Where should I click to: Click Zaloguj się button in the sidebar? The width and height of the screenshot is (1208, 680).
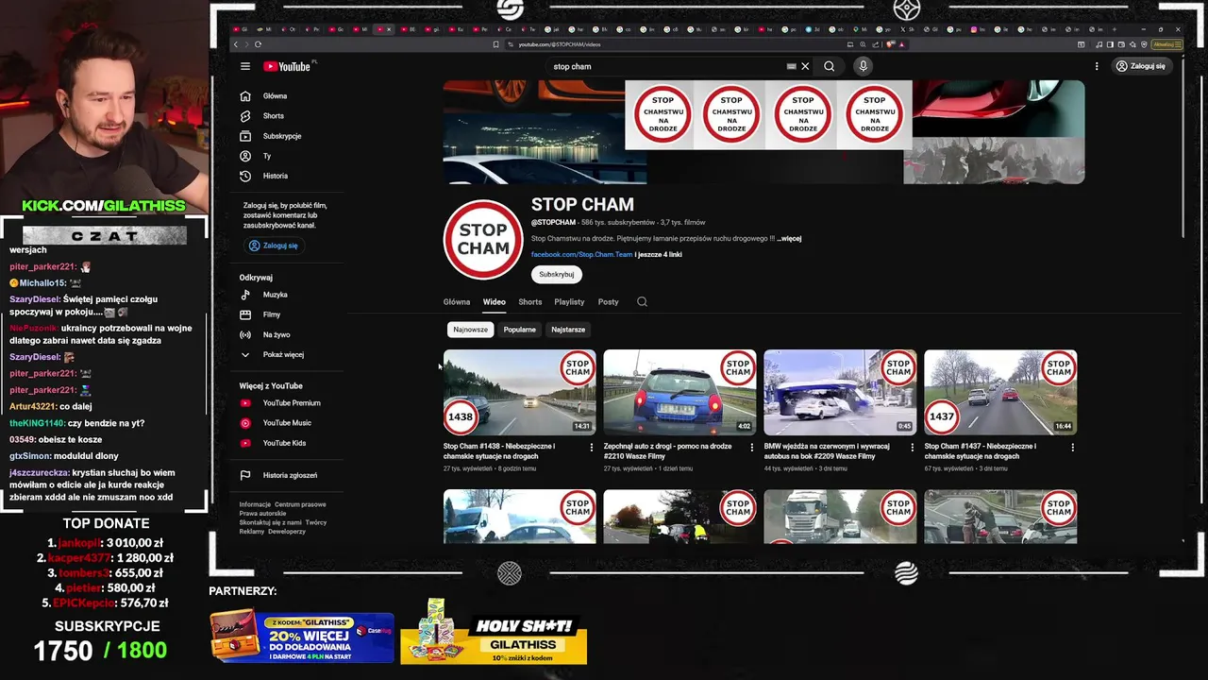pos(274,246)
